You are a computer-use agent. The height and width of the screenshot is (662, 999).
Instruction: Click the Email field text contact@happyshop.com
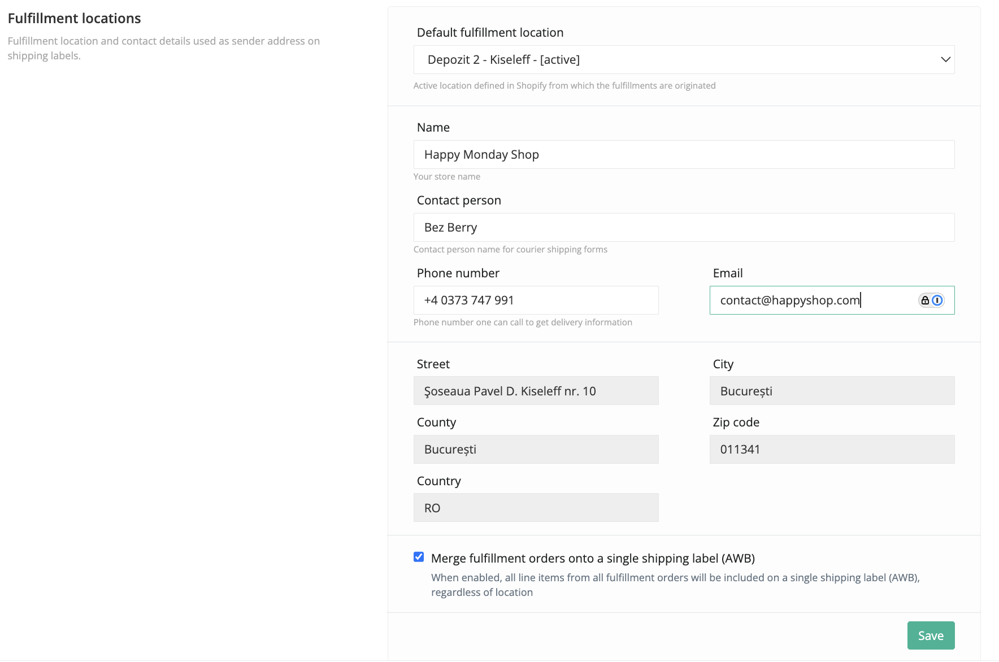pos(789,300)
